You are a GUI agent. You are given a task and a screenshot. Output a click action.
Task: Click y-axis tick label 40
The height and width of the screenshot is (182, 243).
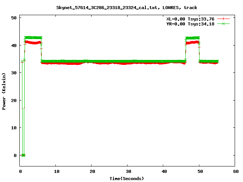point(14,45)
